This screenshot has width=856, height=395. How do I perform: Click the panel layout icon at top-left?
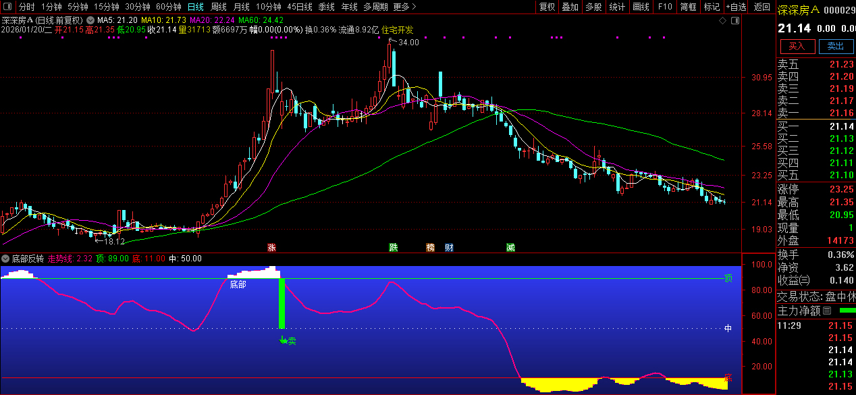(x=7, y=7)
